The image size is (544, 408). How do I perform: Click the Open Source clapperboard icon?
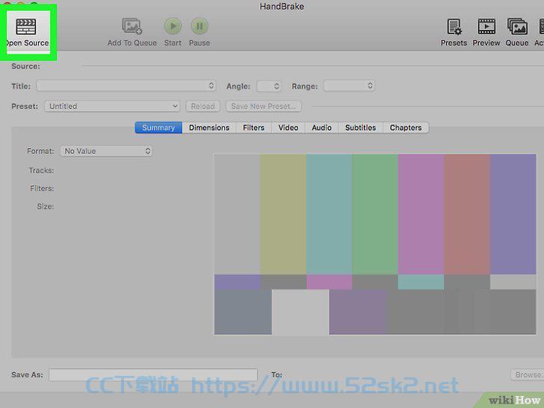tap(26, 27)
